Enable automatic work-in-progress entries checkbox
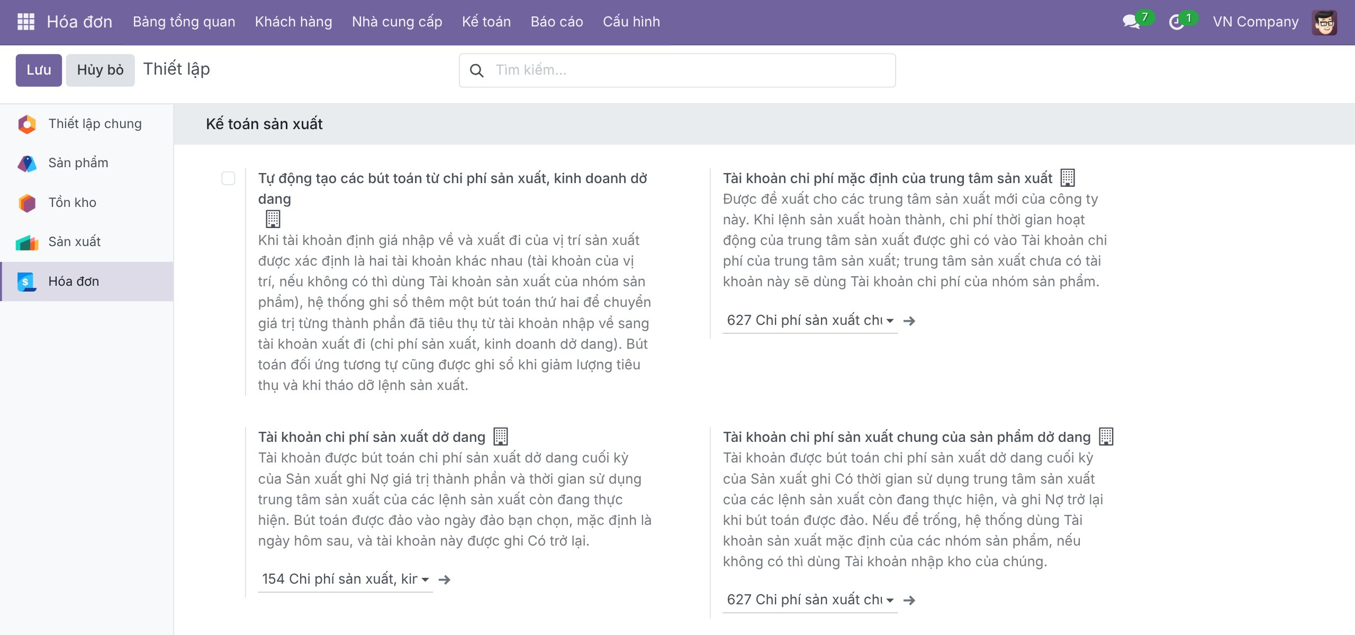The height and width of the screenshot is (635, 1355). pyautogui.click(x=228, y=178)
